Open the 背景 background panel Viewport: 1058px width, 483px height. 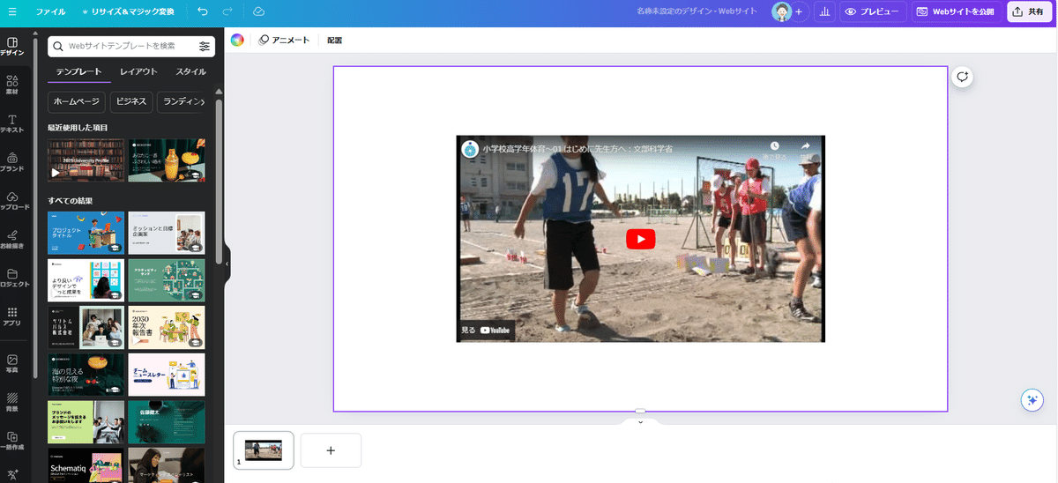tap(12, 403)
